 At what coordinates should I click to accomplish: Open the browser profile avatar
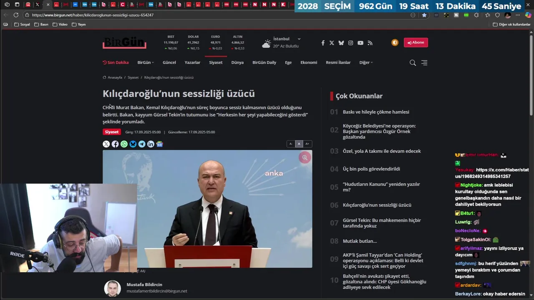pyautogui.click(x=507, y=15)
